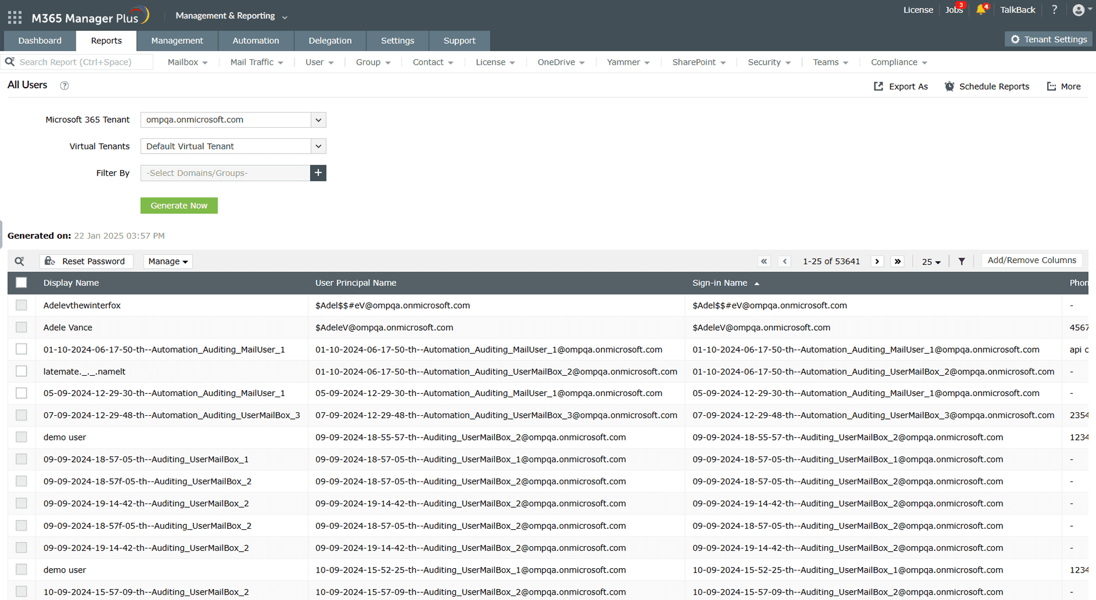Image resolution: width=1096 pixels, height=600 pixels.
Task: Select the first demo user row checkbox
Action: pos(21,437)
